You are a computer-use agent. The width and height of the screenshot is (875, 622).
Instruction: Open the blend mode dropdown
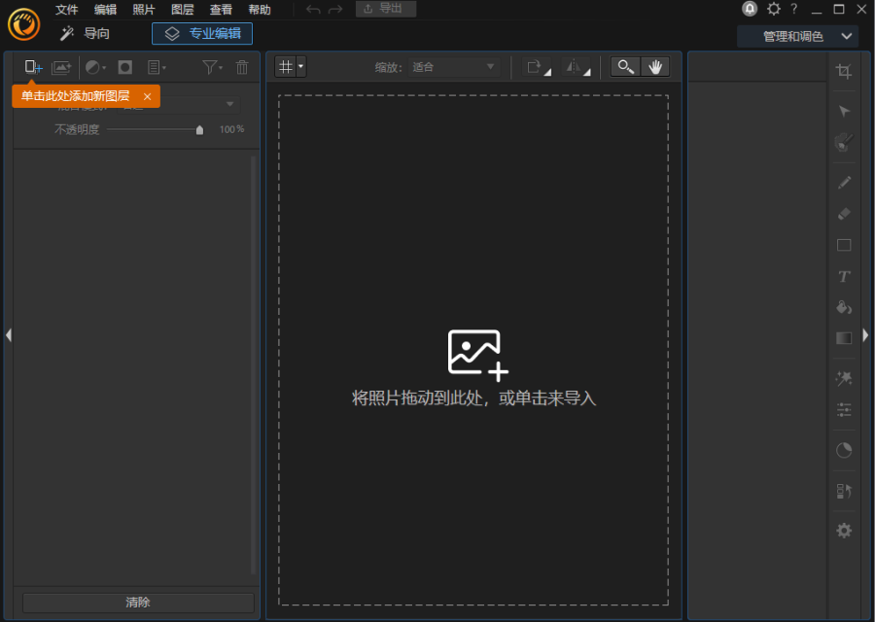coord(179,104)
